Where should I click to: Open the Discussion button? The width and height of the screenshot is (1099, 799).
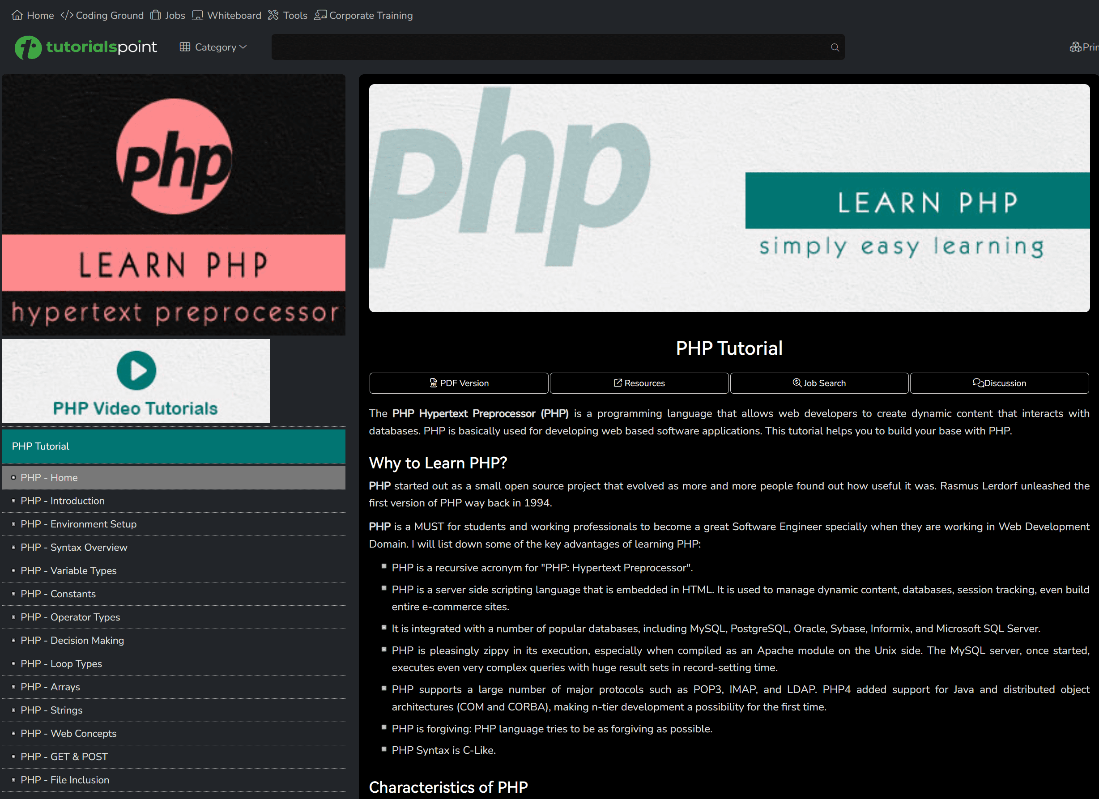999,383
